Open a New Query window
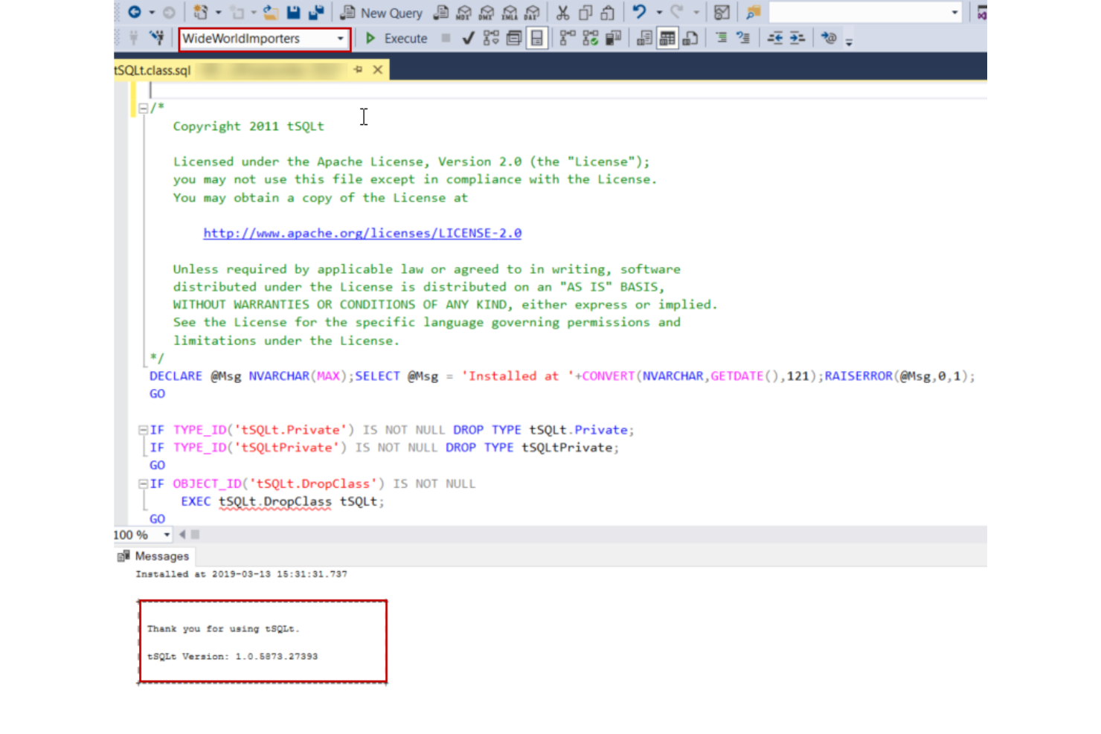1101x734 pixels. [381, 13]
